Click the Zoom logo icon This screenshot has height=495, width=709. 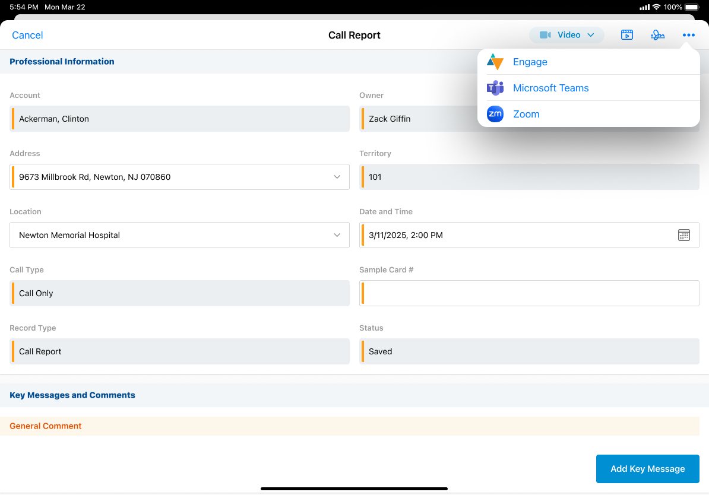pos(495,114)
